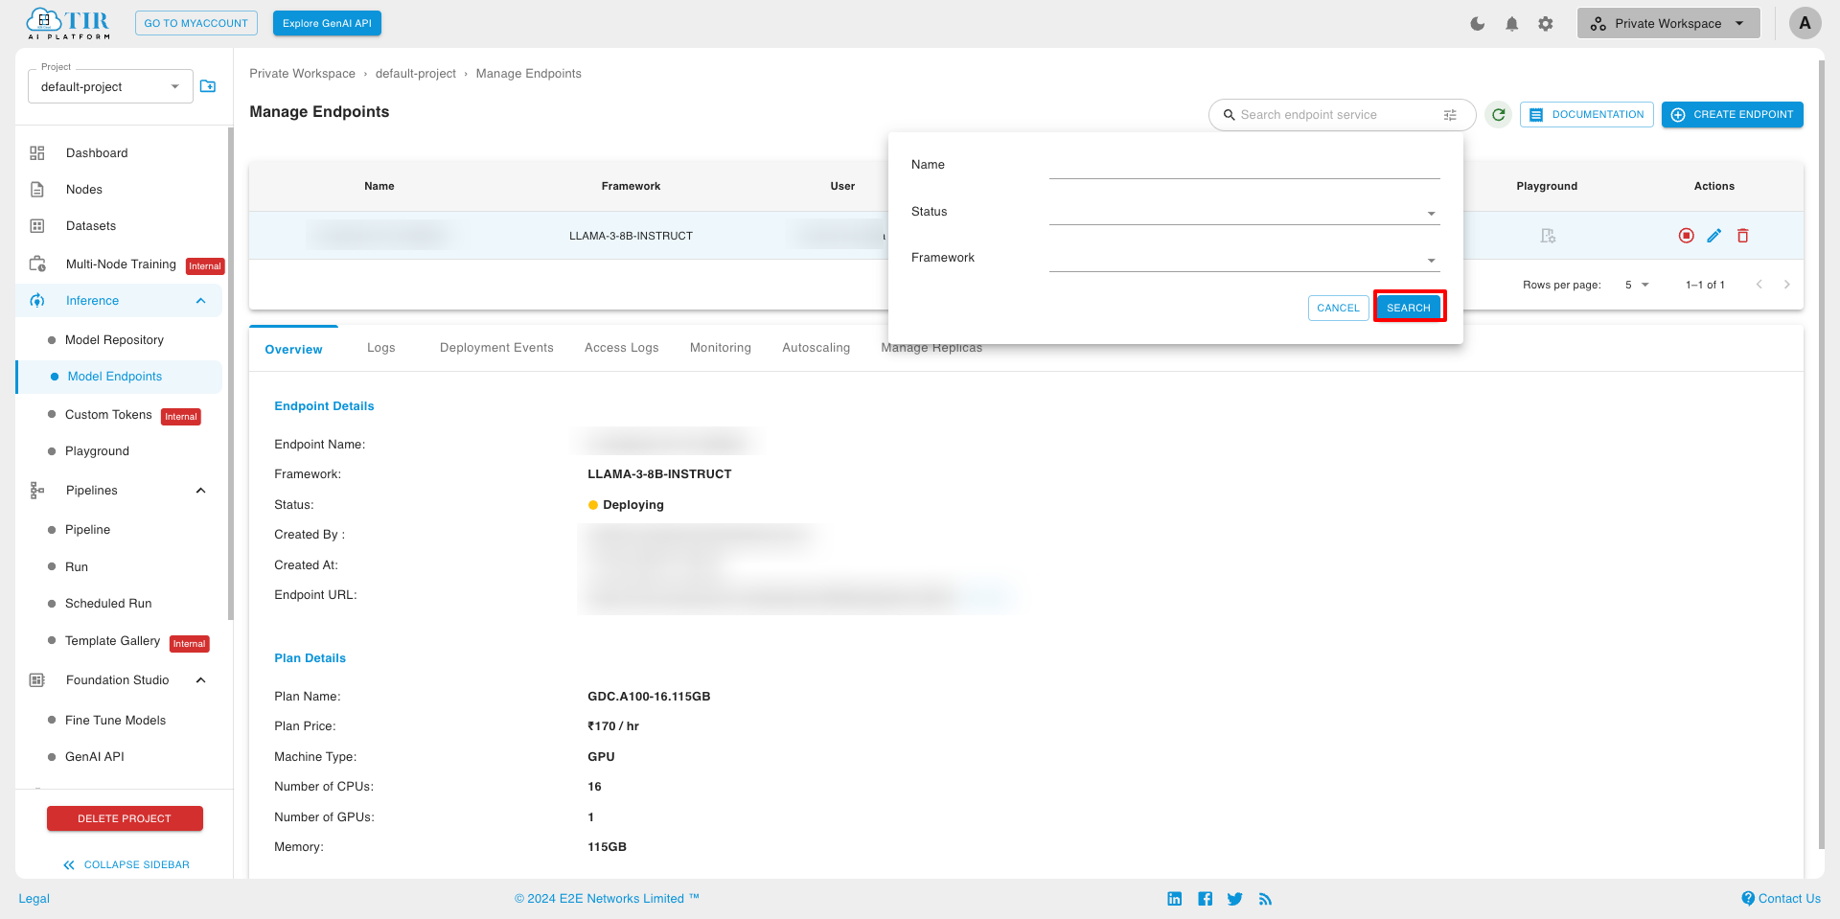Click CREATE ENDPOINT button
This screenshot has width=1840, height=919.
1733,114
